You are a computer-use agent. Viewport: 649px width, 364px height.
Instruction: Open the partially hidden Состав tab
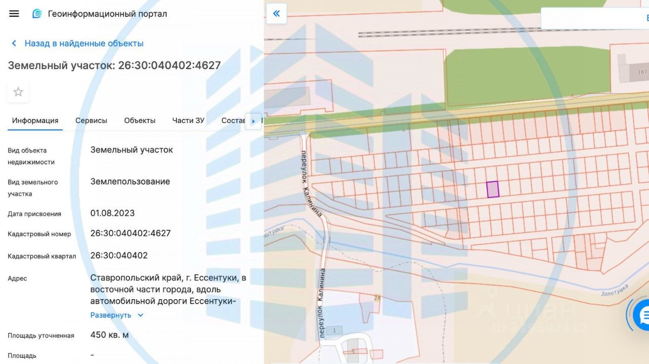point(233,121)
